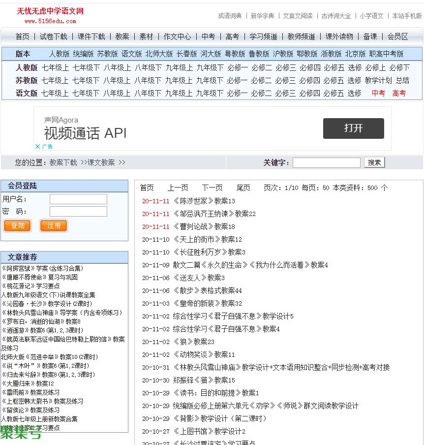Image resolution: width=424 pixels, height=445 pixels.
Task: Focus the 关键字 keyword search field
Action: (x=326, y=162)
